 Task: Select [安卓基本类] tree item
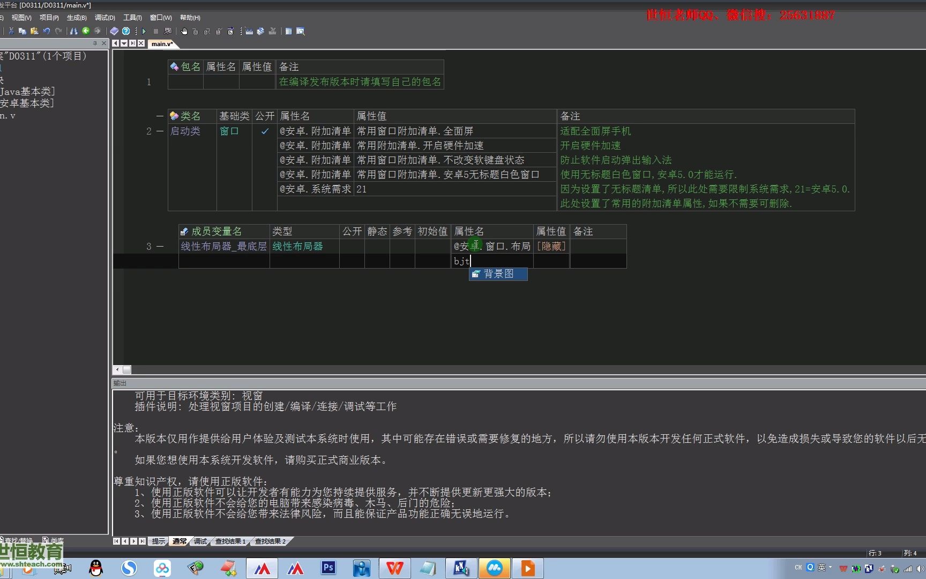[x=27, y=103]
